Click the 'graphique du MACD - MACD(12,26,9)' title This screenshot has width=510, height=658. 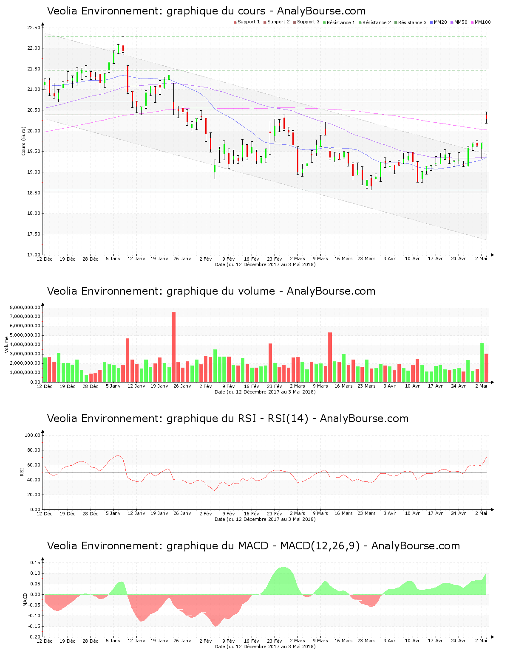[x=253, y=546]
